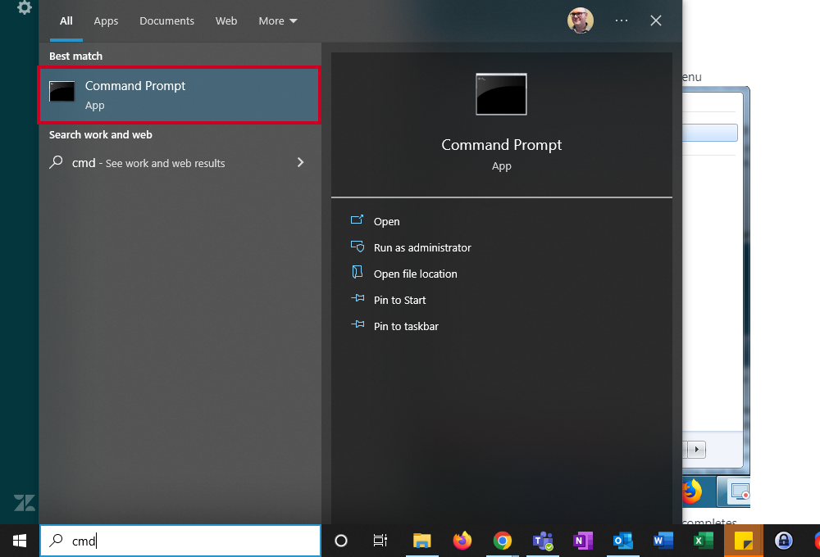Switch to the Documents search tab
Viewport: 820px width, 557px height.
pyautogui.click(x=166, y=21)
